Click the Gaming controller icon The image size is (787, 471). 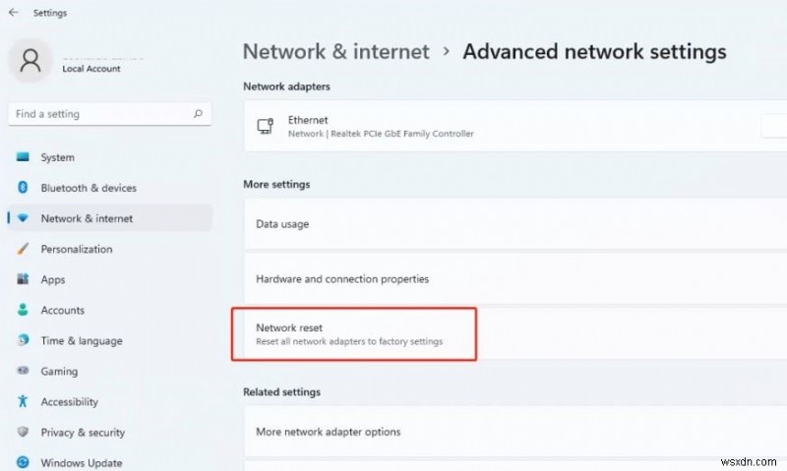(23, 372)
